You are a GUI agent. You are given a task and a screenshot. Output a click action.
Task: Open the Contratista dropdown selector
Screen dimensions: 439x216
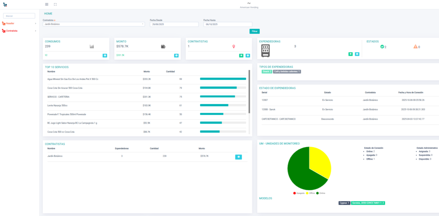click(x=94, y=24)
